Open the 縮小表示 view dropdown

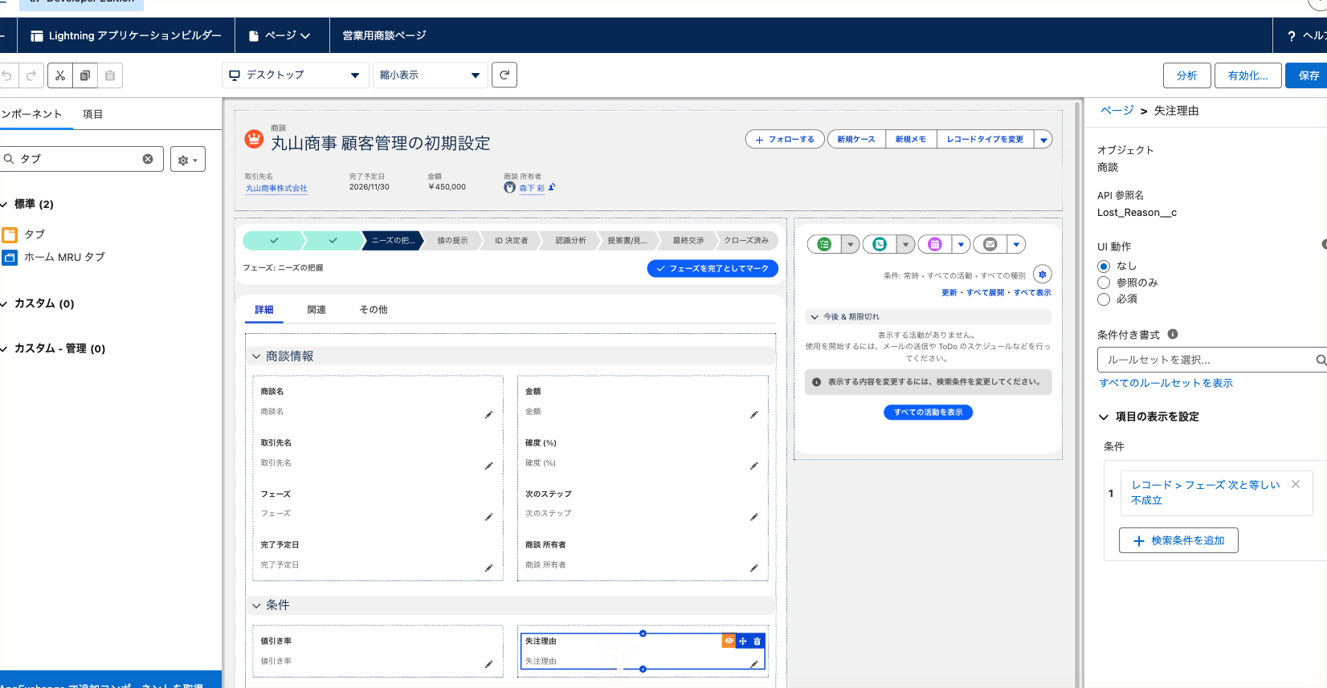[431, 75]
